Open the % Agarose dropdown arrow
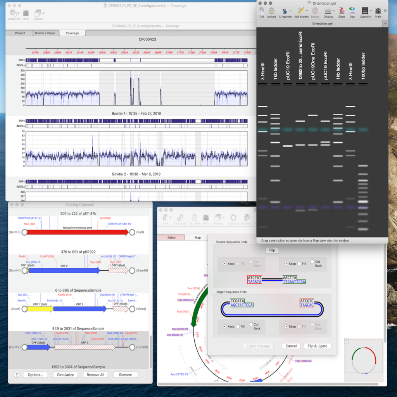 [290, 11]
